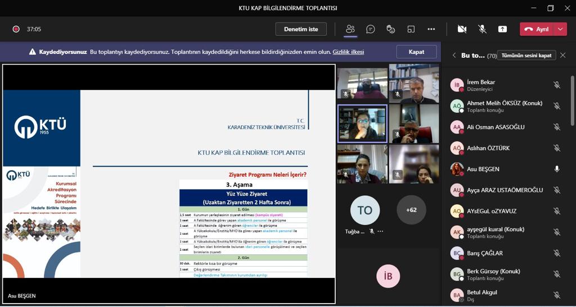The height and width of the screenshot is (307, 576).
Task: Go back using the participants panel chevron
Action: click(x=454, y=56)
